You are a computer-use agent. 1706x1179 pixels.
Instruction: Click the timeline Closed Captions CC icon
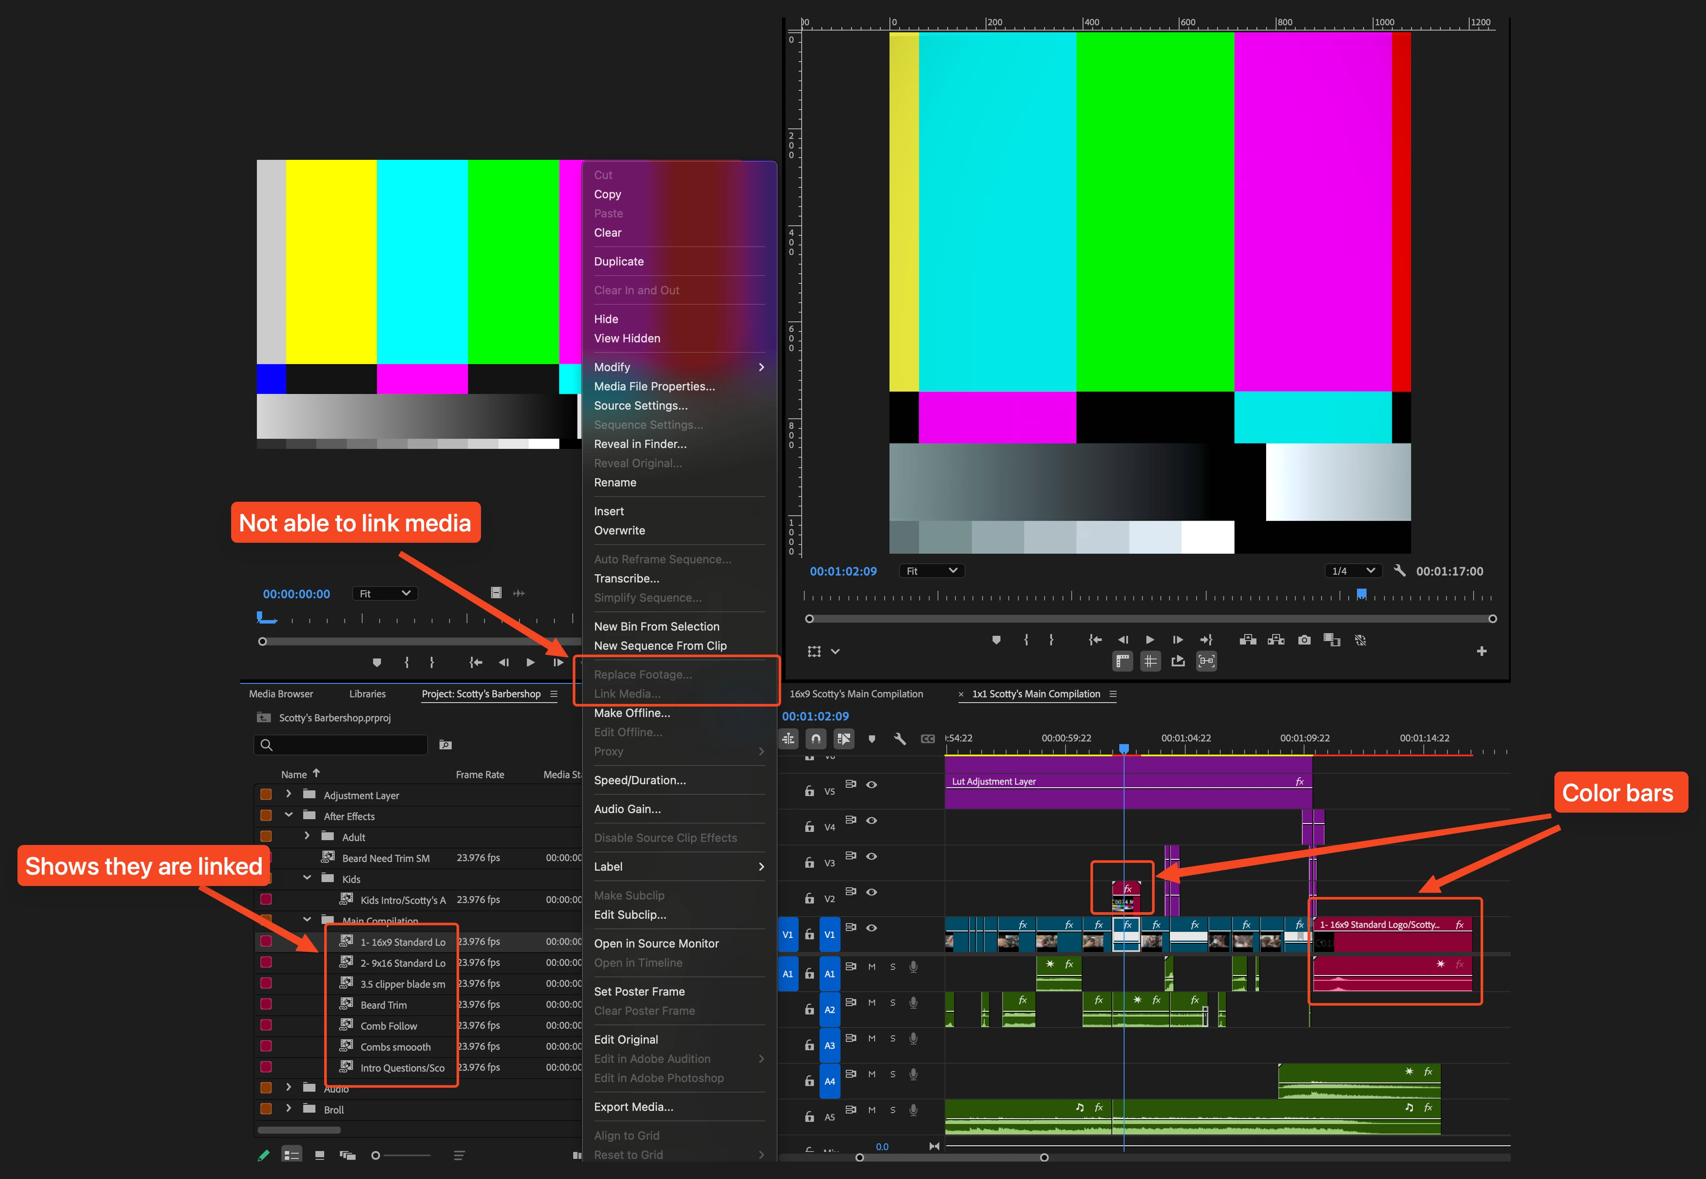point(928,738)
